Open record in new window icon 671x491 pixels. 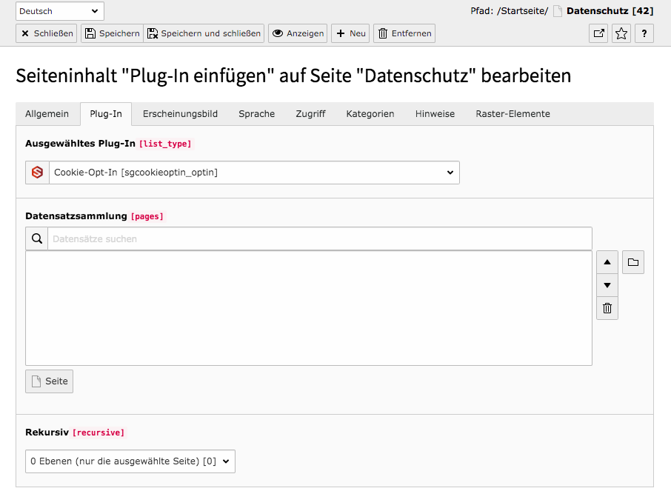click(598, 33)
